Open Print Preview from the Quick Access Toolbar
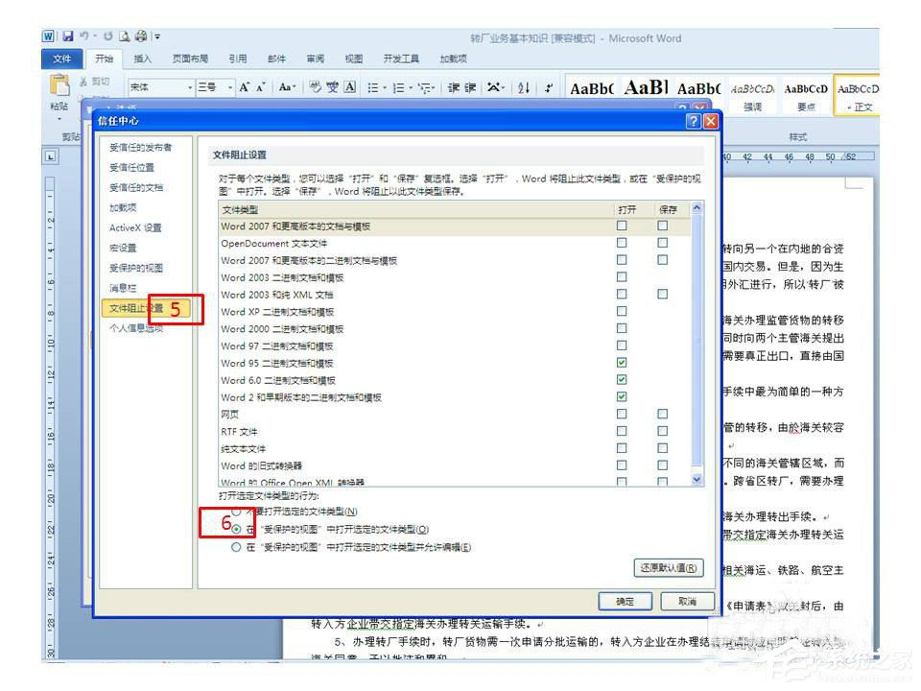921x691 pixels. coord(124,36)
